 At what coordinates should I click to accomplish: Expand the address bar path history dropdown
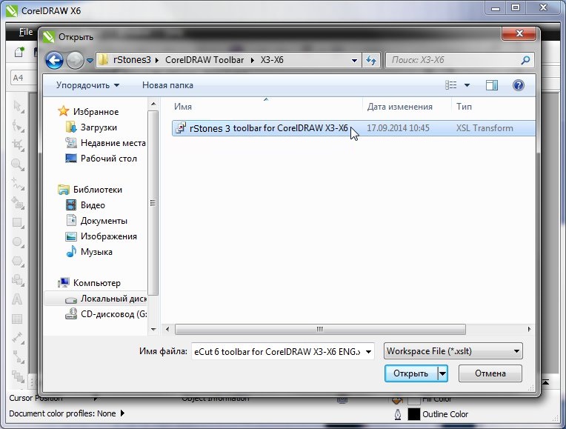pos(354,61)
